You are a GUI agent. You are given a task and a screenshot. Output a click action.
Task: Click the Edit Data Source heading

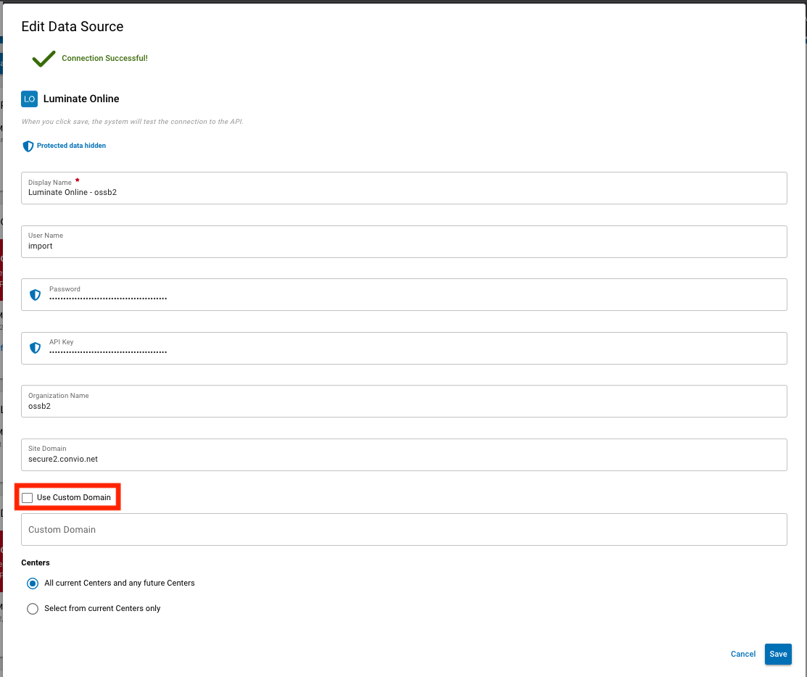point(73,27)
